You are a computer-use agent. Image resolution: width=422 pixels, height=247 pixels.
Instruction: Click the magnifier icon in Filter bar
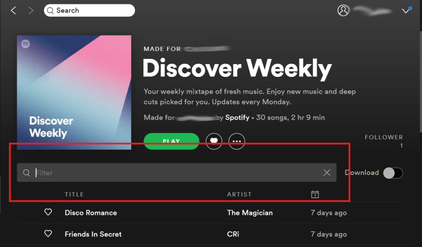(x=26, y=173)
